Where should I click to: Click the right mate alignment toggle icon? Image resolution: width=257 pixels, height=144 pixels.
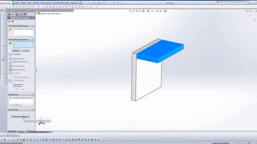[22, 90]
